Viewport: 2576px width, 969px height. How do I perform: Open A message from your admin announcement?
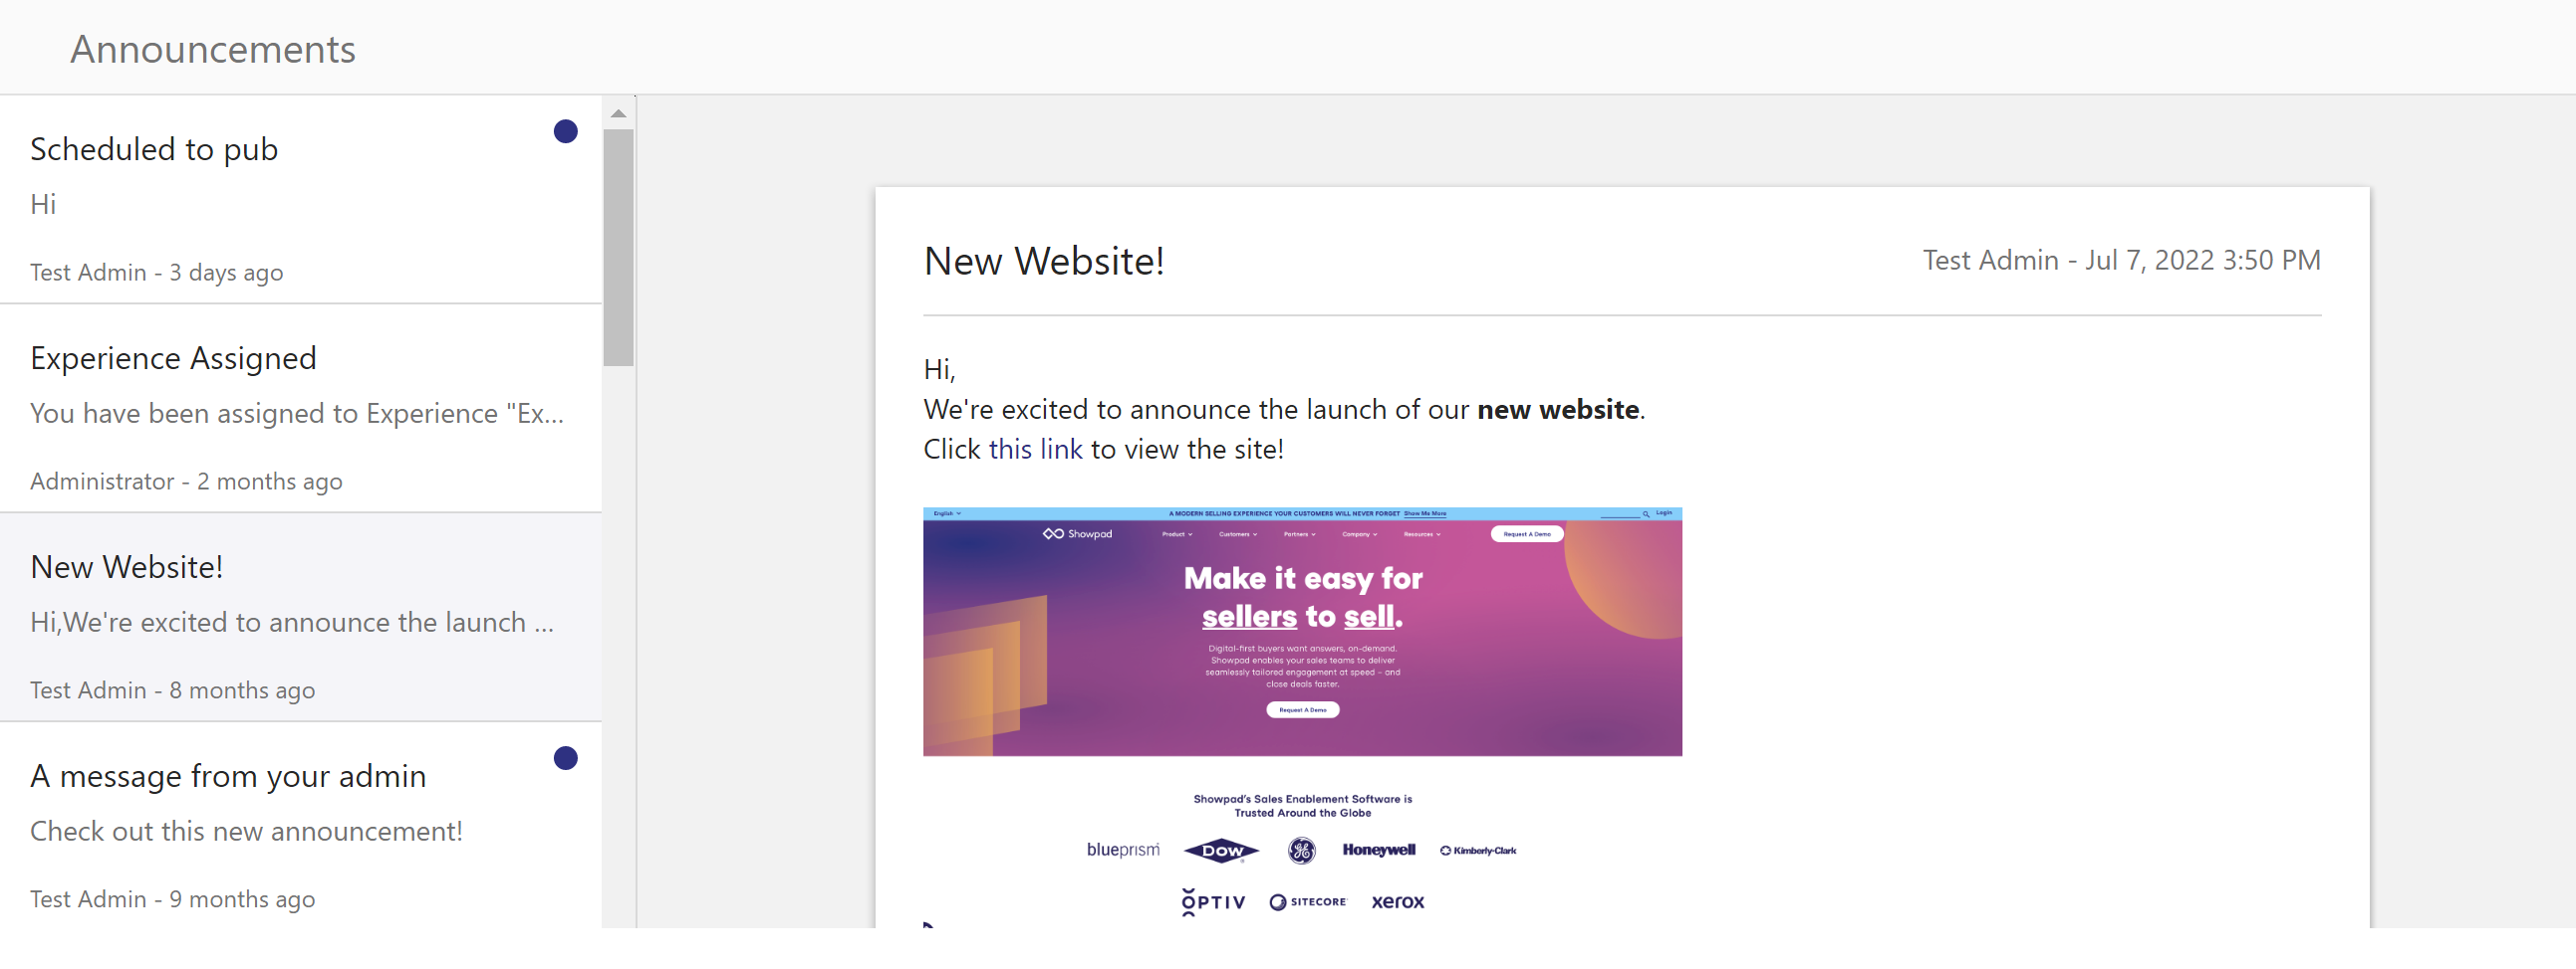click(x=301, y=826)
